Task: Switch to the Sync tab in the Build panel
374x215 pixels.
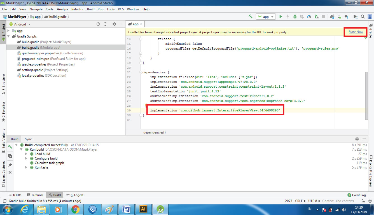Action: pos(28,139)
